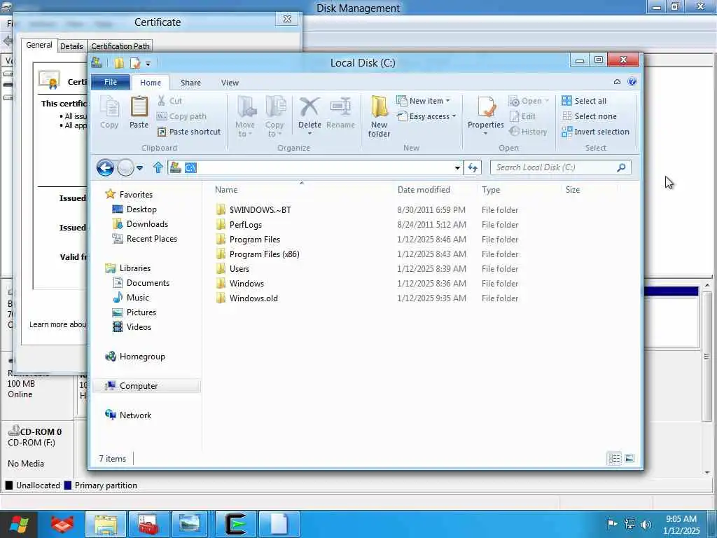The width and height of the screenshot is (717, 538).
Task: Click the volume speaker tray icon
Action: [646, 524]
